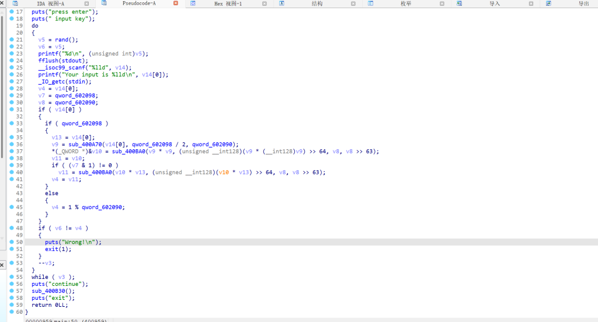The image size is (598, 322).
Task: Click sub_400BA0 on line 40
Action: (95, 172)
